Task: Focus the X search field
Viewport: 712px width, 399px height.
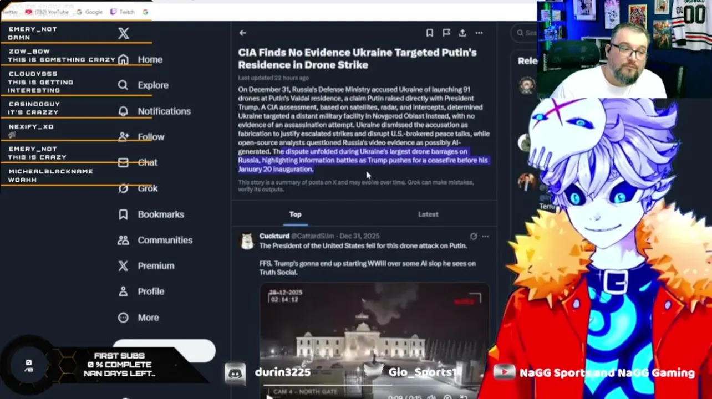Action: click(x=525, y=33)
